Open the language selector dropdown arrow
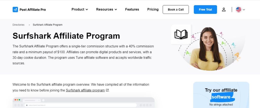The image size is (260, 108). tap(244, 10)
